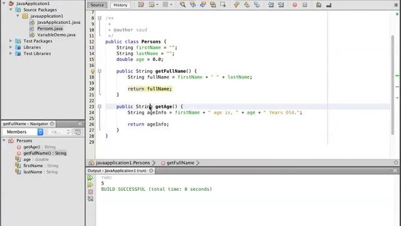Select Source Packages folder label
This screenshot has width=401, height=226.
[x=40, y=10]
